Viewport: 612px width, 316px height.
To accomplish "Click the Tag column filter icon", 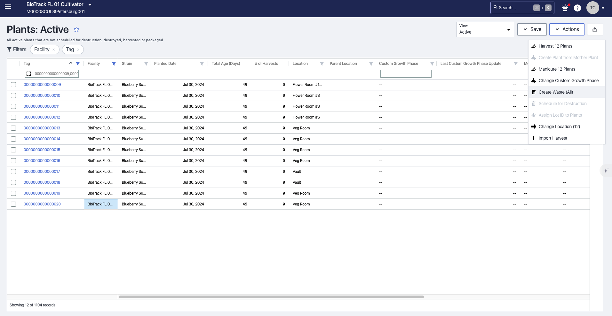I will tap(78, 64).
